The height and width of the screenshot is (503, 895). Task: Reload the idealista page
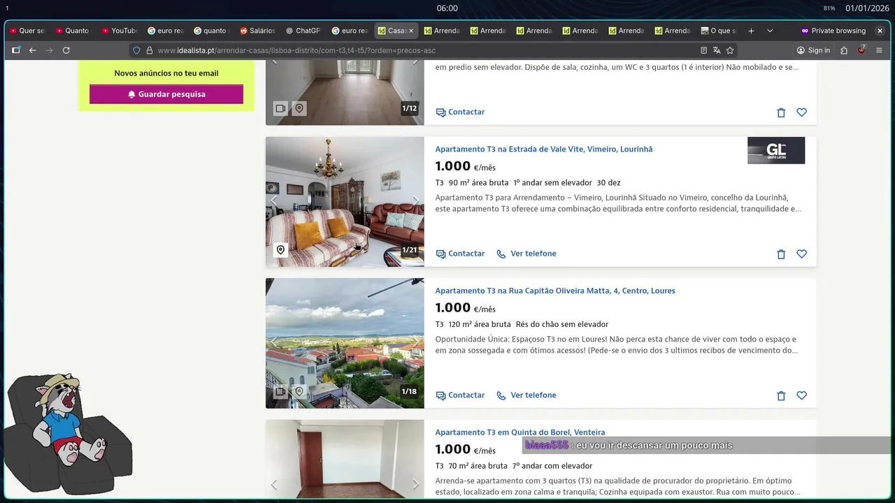coord(66,50)
